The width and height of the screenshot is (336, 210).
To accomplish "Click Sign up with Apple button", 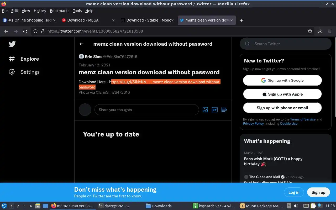I will click(282, 94).
